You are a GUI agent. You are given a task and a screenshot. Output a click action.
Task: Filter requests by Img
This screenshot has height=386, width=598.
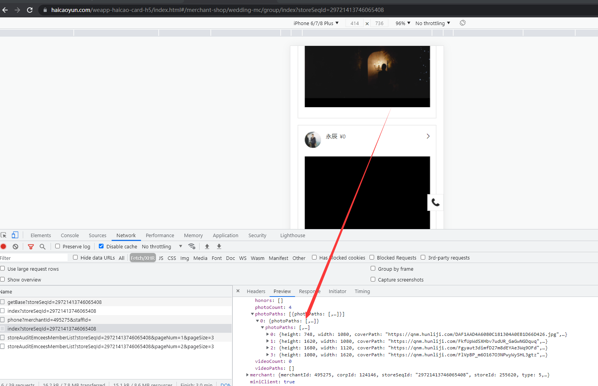click(x=185, y=258)
